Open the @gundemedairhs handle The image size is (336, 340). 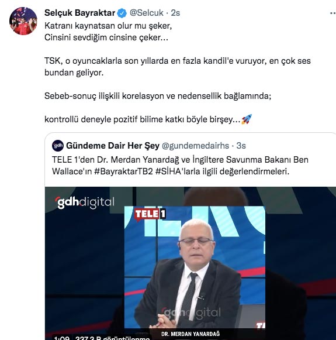pos(195,146)
